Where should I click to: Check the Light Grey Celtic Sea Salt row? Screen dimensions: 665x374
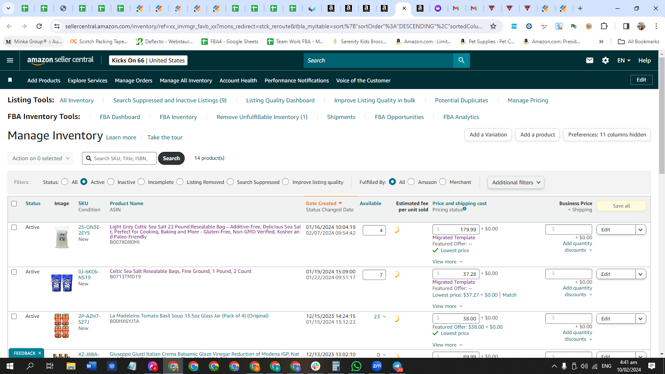tap(14, 228)
